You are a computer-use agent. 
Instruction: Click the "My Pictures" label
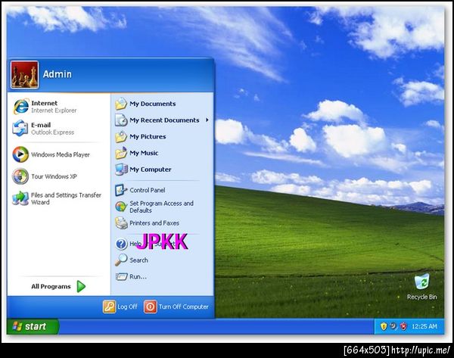point(148,136)
